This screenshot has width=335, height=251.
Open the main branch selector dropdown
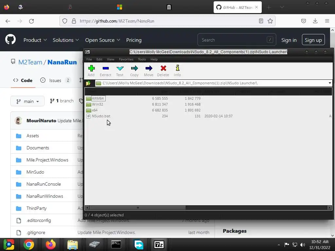(27, 101)
